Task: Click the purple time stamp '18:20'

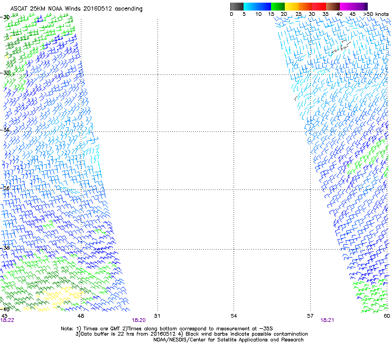Action: (138, 320)
